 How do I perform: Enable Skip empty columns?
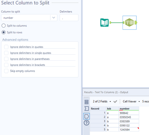pos(6,71)
